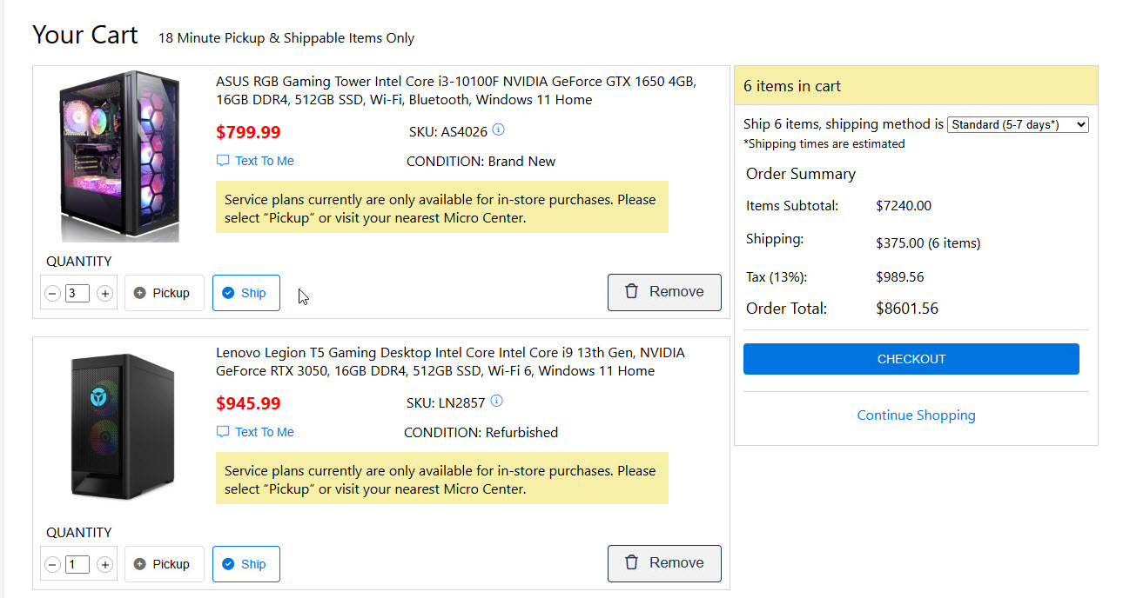Click the info icon beside SKU LN2857
Screen dimensions: 1123x598
(x=497, y=402)
